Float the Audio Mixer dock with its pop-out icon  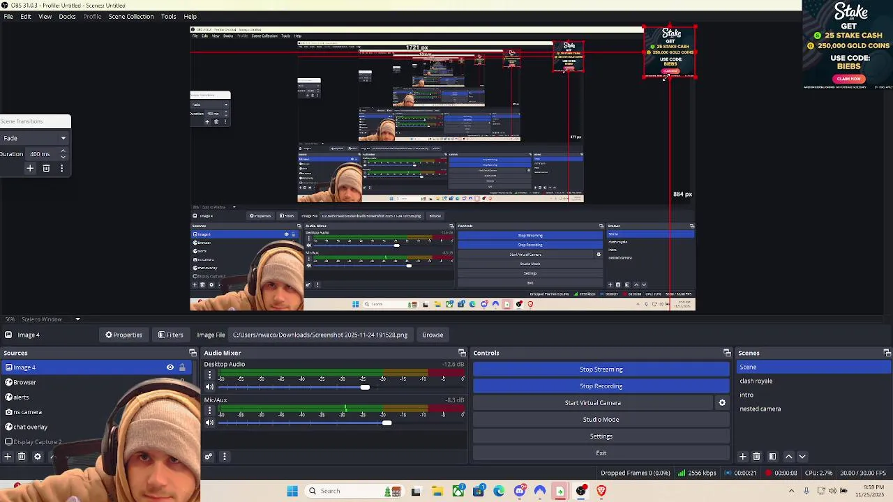(462, 353)
